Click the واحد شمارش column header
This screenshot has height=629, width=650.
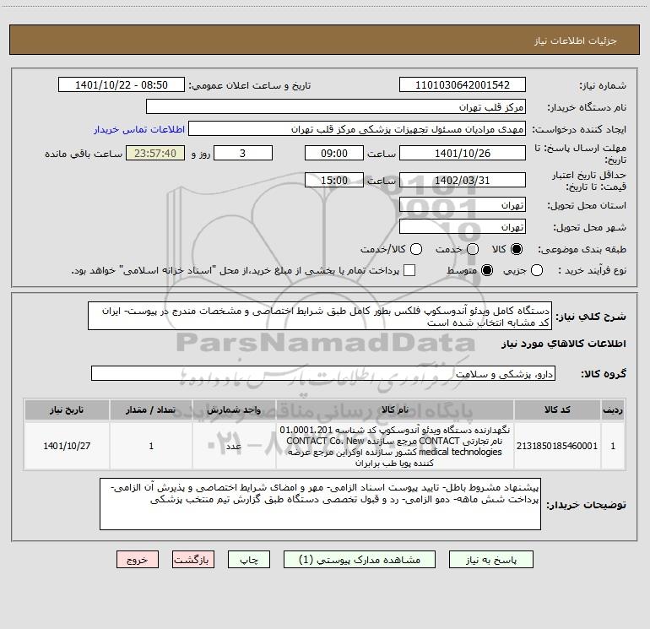[234, 409]
